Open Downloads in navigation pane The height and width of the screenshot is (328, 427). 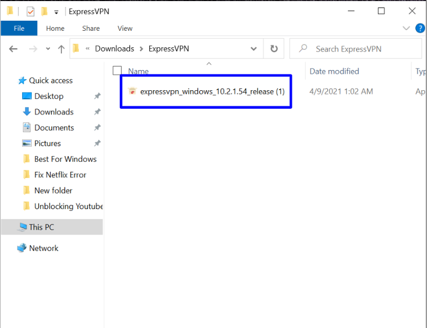54,112
